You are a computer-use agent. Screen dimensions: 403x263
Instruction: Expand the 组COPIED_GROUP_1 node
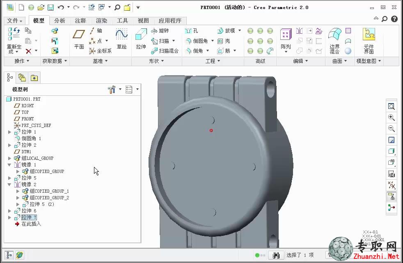18,191
